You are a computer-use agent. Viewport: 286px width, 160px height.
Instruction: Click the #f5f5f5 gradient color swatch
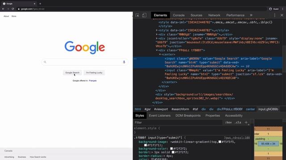tap(220, 142)
